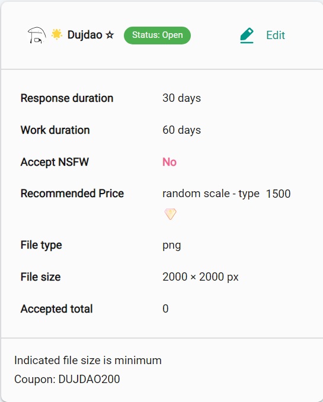323x402 pixels.
Task: Click the Status: Open badge
Action: 157,35
